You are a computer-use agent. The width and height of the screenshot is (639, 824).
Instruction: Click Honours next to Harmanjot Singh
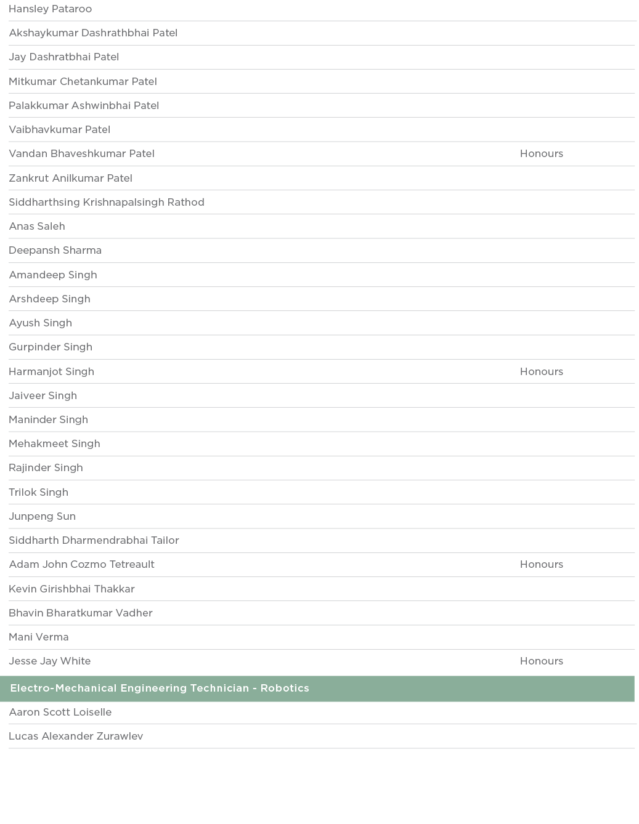point(541,371)
